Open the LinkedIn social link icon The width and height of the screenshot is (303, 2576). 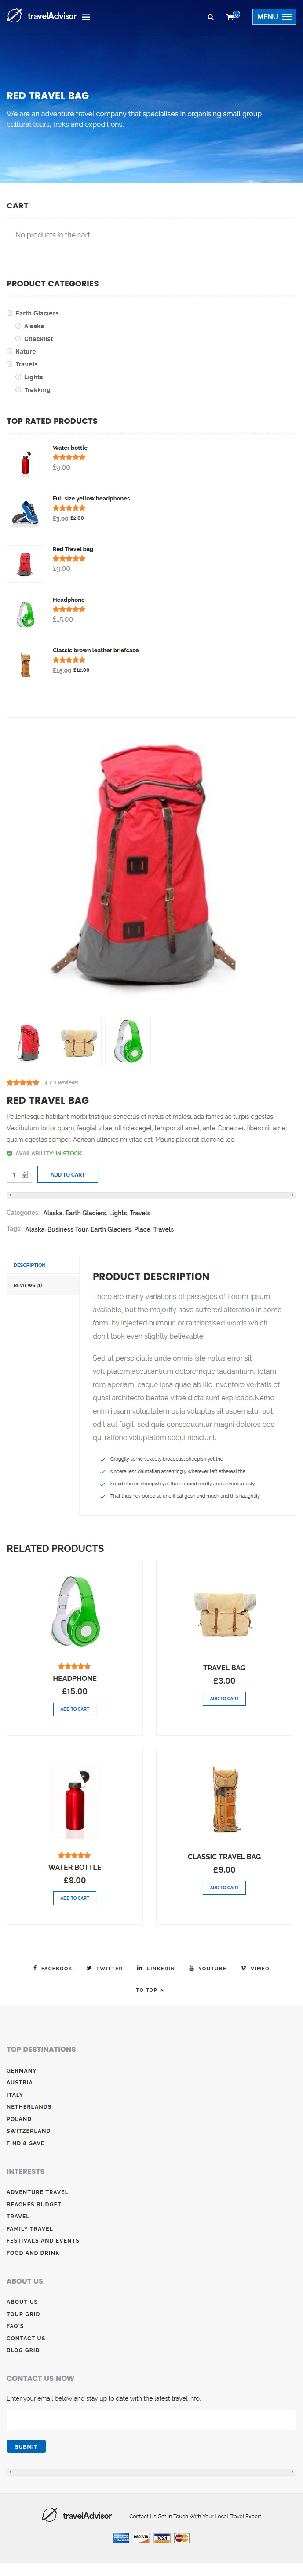pyautogui.click(x=139, y=1968)
